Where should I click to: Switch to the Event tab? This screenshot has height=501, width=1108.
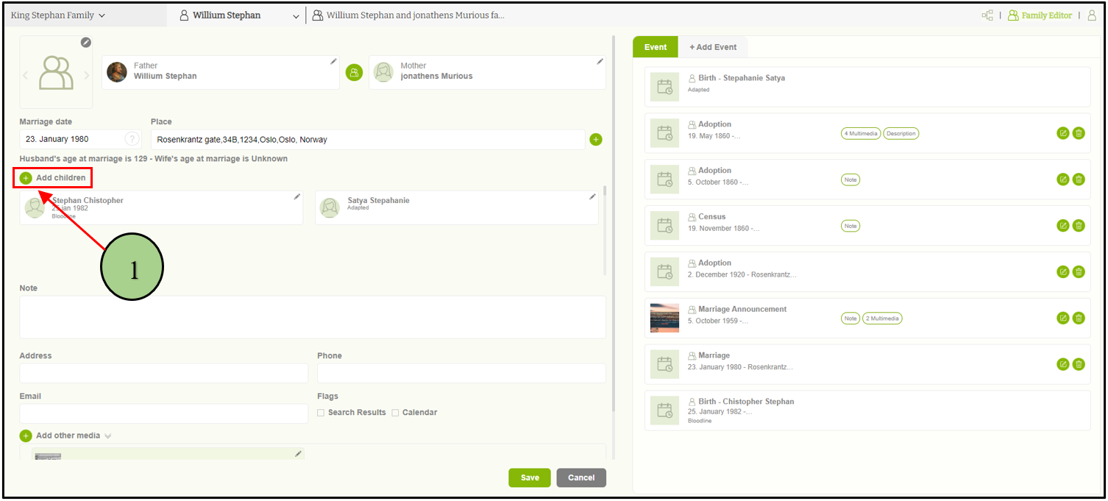(x=655, y=47)
